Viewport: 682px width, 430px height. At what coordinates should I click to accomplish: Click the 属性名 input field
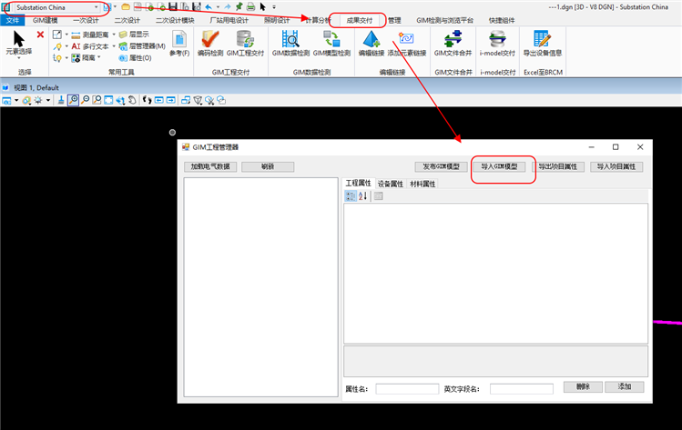(x=407, y=389)
